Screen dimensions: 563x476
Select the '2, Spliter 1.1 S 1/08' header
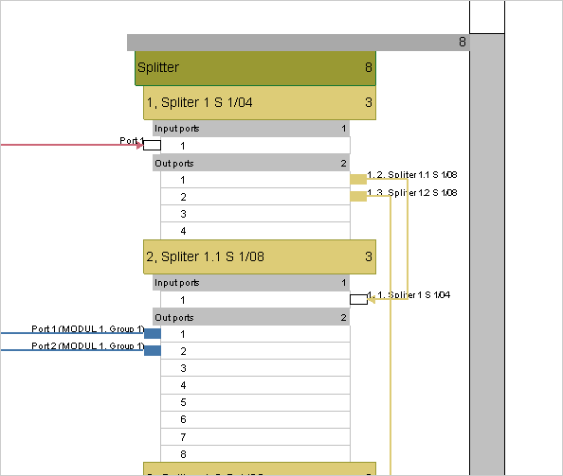(260, 256)
